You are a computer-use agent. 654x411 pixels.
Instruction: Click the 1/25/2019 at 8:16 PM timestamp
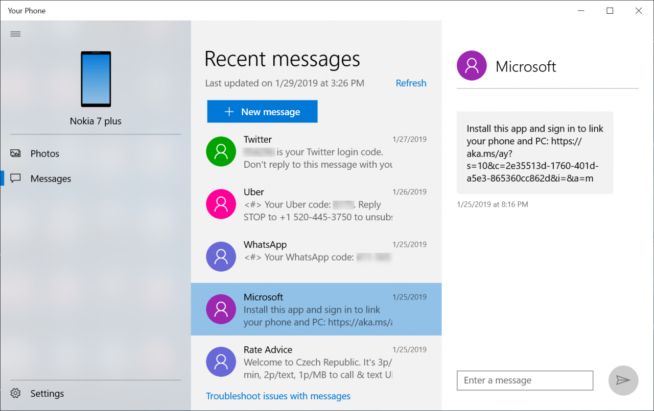(493, 204)
